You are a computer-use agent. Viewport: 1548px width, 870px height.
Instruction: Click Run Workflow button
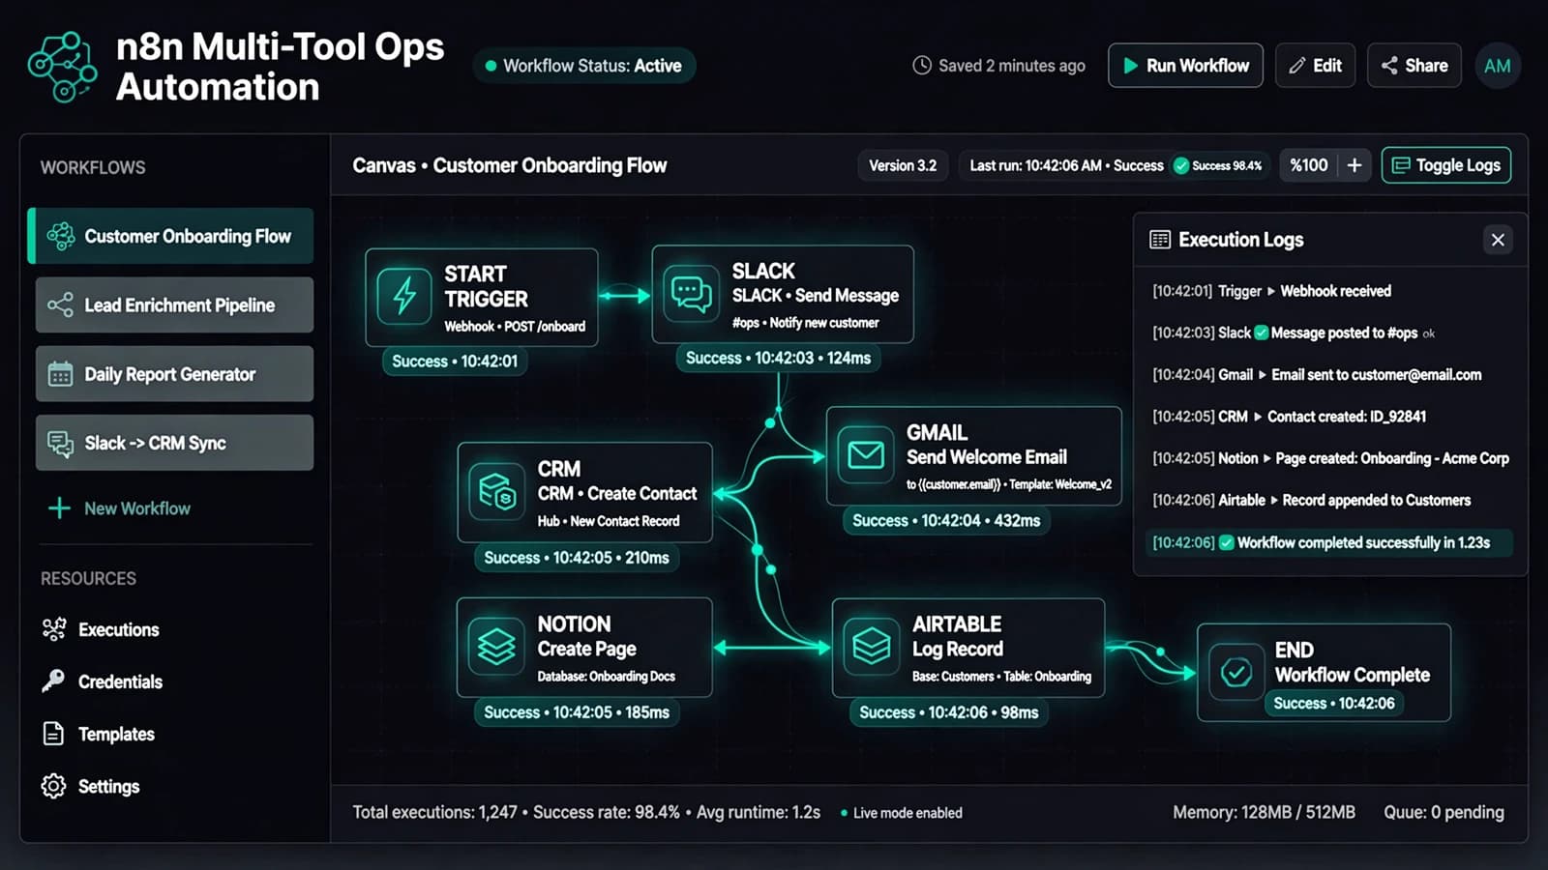(1185, 66)
